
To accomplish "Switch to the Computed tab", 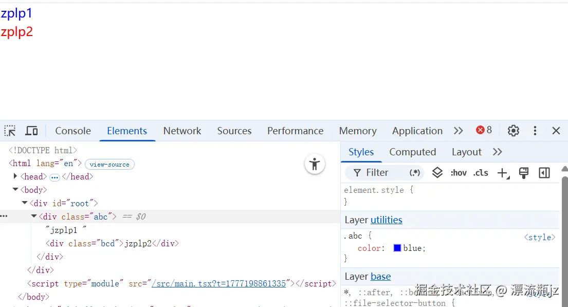I will point(413,152).
